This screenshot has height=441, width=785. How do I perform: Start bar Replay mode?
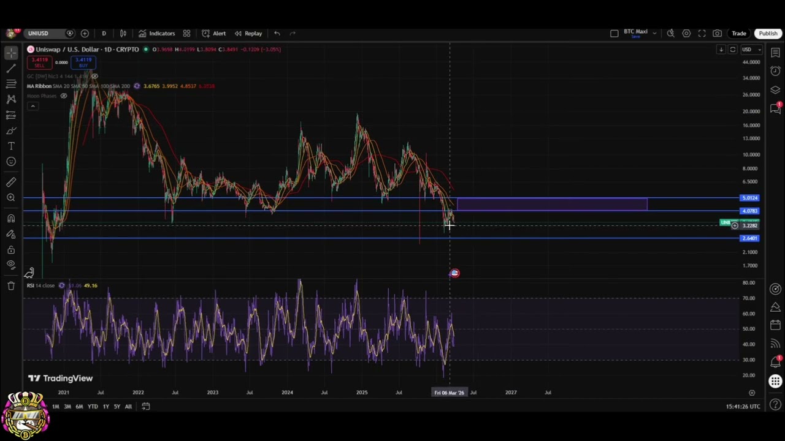click(x=248, y=33)
